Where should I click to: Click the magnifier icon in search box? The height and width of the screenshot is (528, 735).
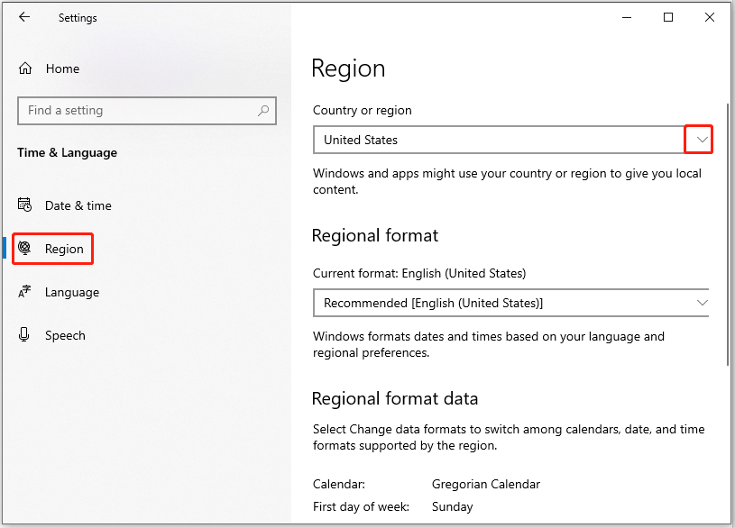pyautogui.click(x=263, y=111)
